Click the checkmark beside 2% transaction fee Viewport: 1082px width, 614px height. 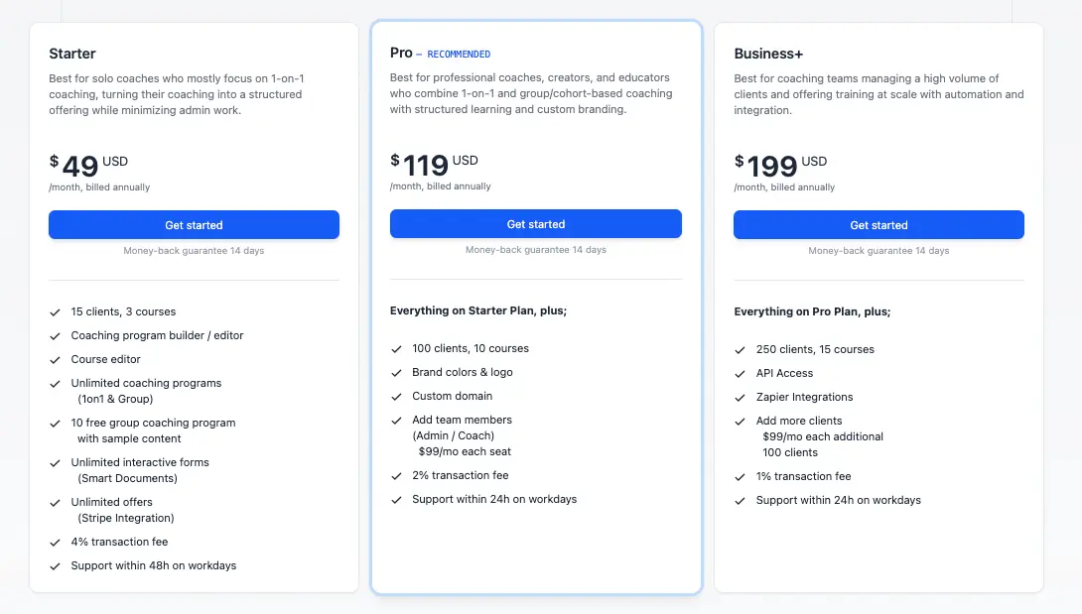click(x=396, y=476)
